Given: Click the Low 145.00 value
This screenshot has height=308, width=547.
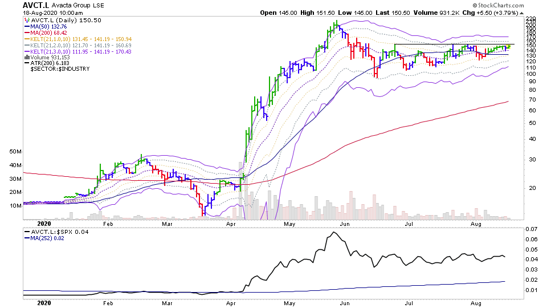Looking at the screenshot, I should [355, 13].
